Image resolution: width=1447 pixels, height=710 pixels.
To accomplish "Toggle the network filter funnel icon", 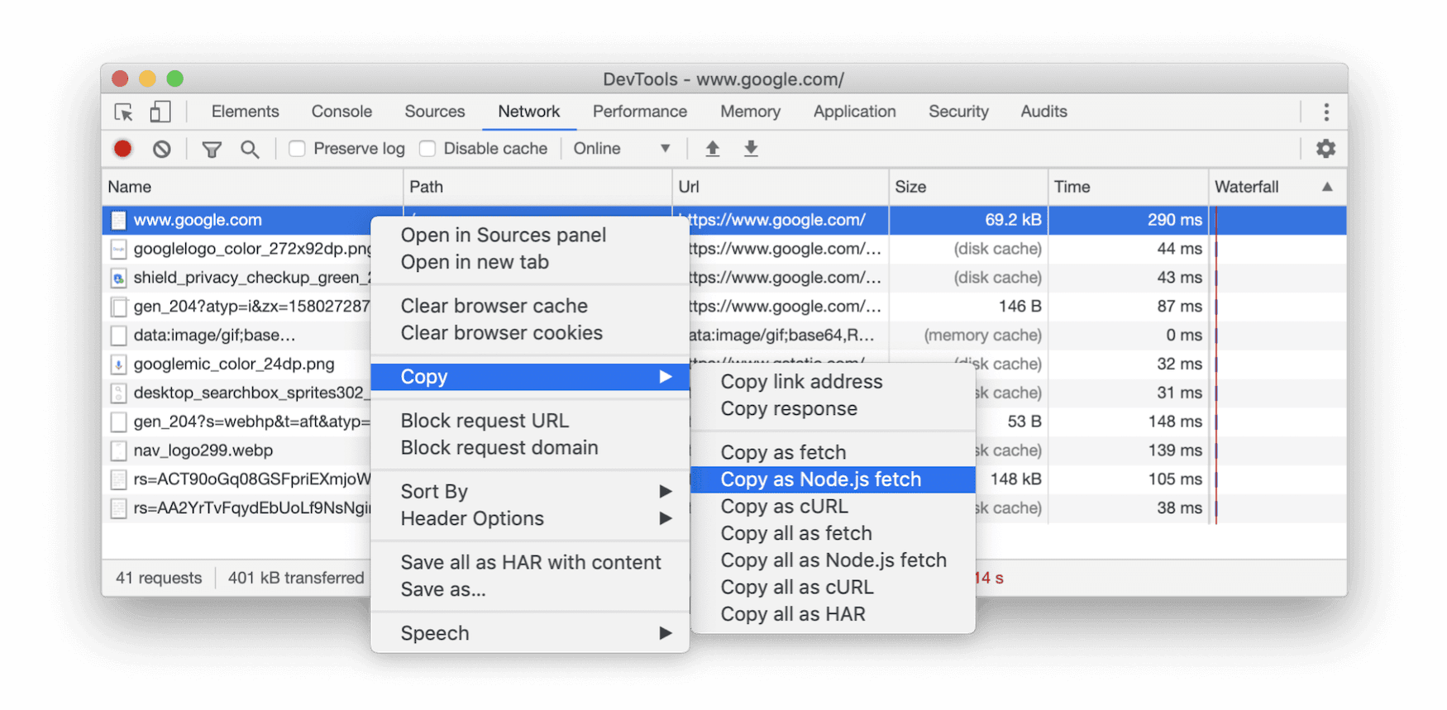I will [212, 150].
